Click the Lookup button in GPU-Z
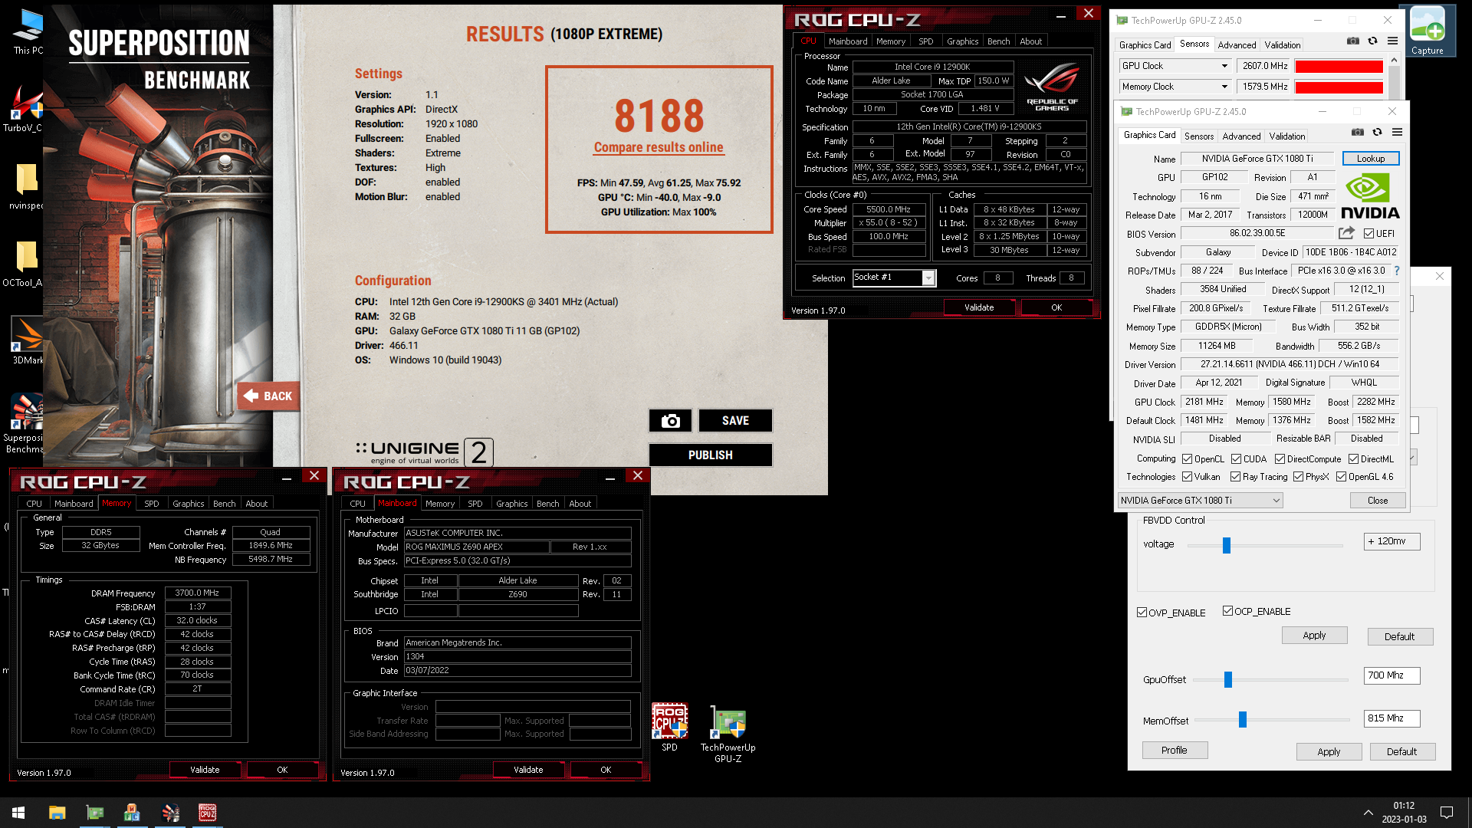The width and height of the screenshot is (1472, 828). 1371,159
